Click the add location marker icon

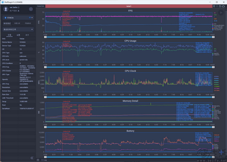click(214, 6)
